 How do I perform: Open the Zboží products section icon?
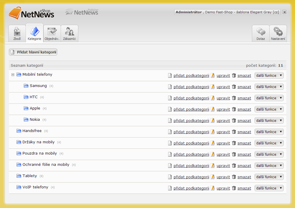(17, 31)
